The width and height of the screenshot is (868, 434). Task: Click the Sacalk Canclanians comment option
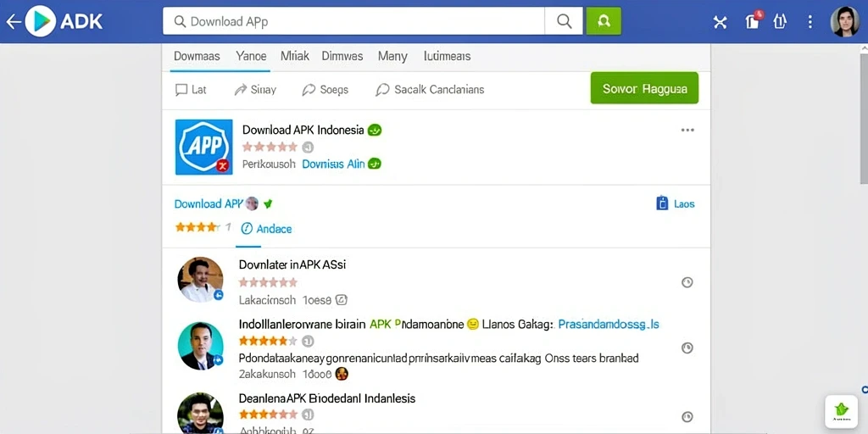[x=430, y=90]
